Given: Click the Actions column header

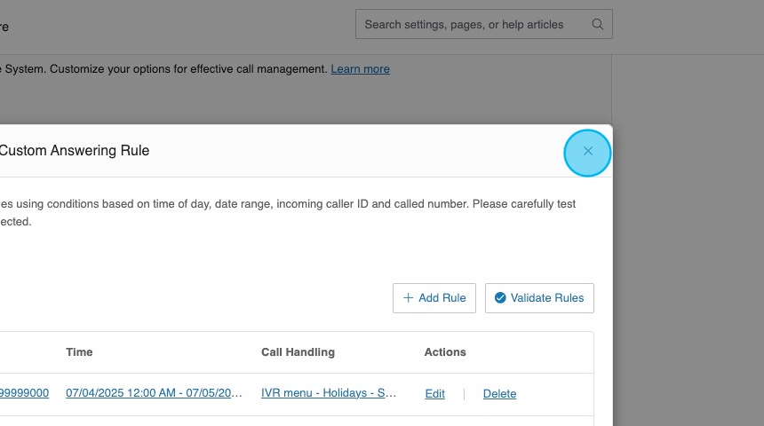Looking at the screenshot, I should point(445,352).
